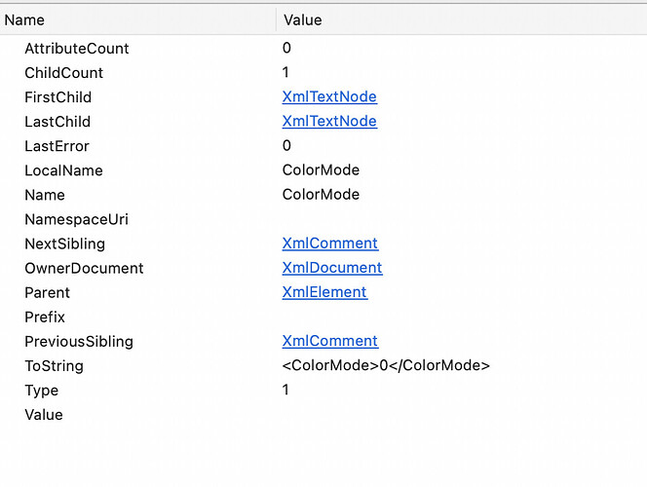This screenshot has width=647, height=487.
Task: Follow the NextSibling XmlComment link
Action: coord(330,243)
